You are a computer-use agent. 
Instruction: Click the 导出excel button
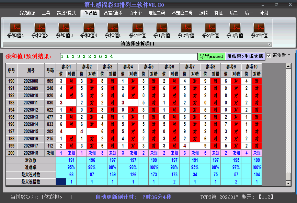coord(211,56)
